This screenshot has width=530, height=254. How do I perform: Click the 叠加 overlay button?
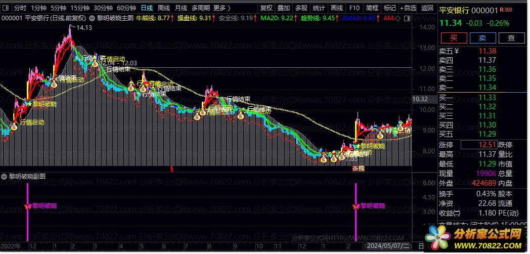(x=284, y=8)
